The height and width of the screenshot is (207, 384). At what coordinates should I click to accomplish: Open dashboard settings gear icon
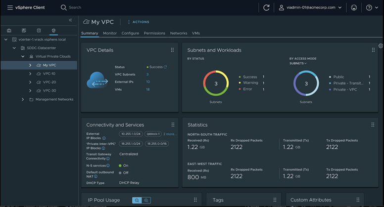pyautogui.click(x=381, y=46)
